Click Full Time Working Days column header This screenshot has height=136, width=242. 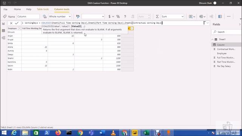click(x=32, y=28)
